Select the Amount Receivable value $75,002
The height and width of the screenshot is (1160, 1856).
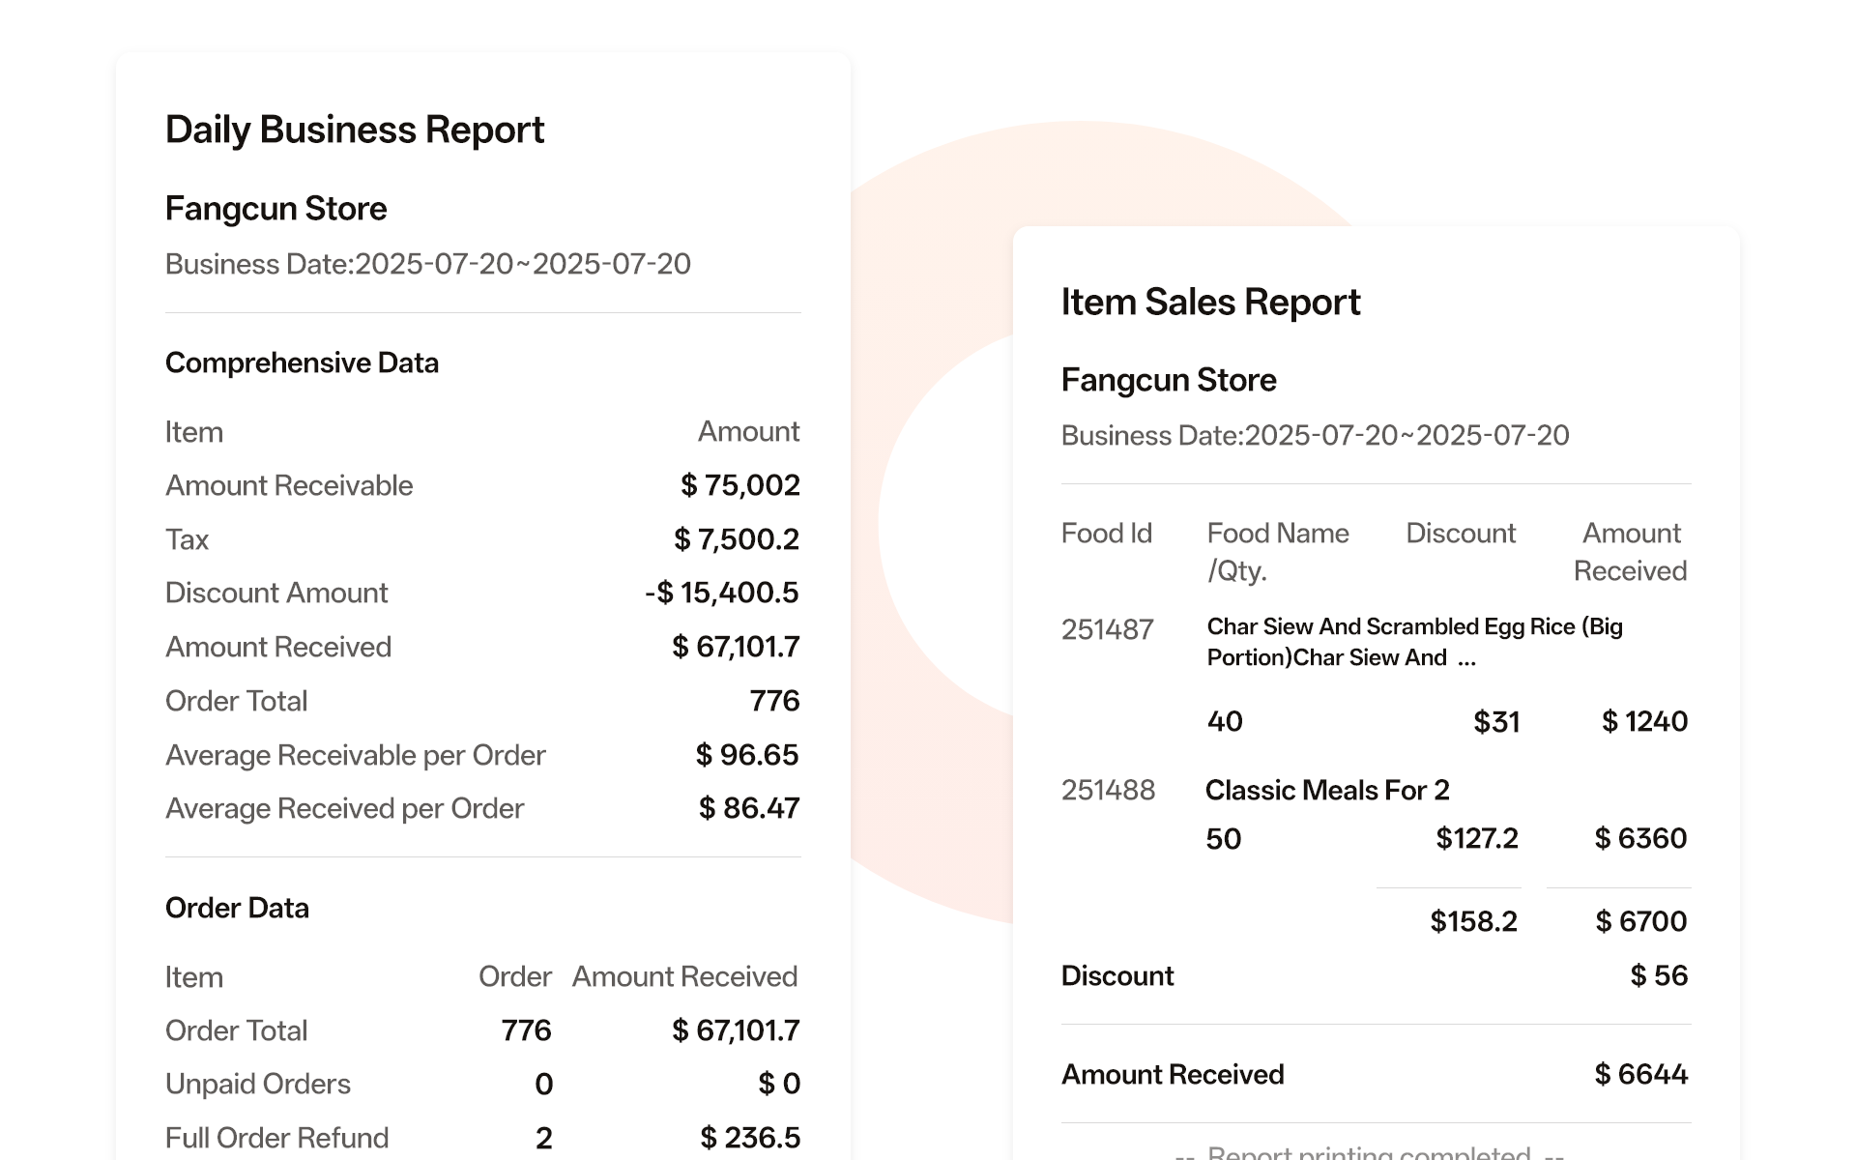(739, 485)
